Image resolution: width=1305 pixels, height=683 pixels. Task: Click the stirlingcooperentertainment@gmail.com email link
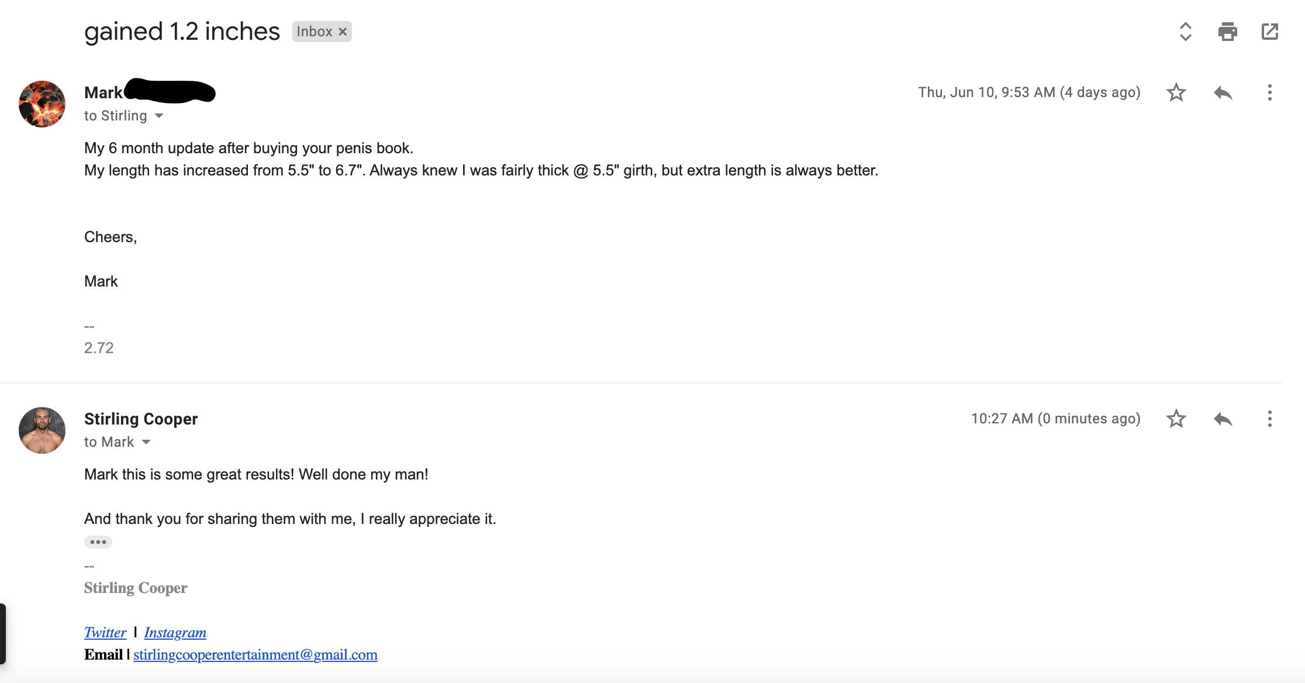pos(256,654)
